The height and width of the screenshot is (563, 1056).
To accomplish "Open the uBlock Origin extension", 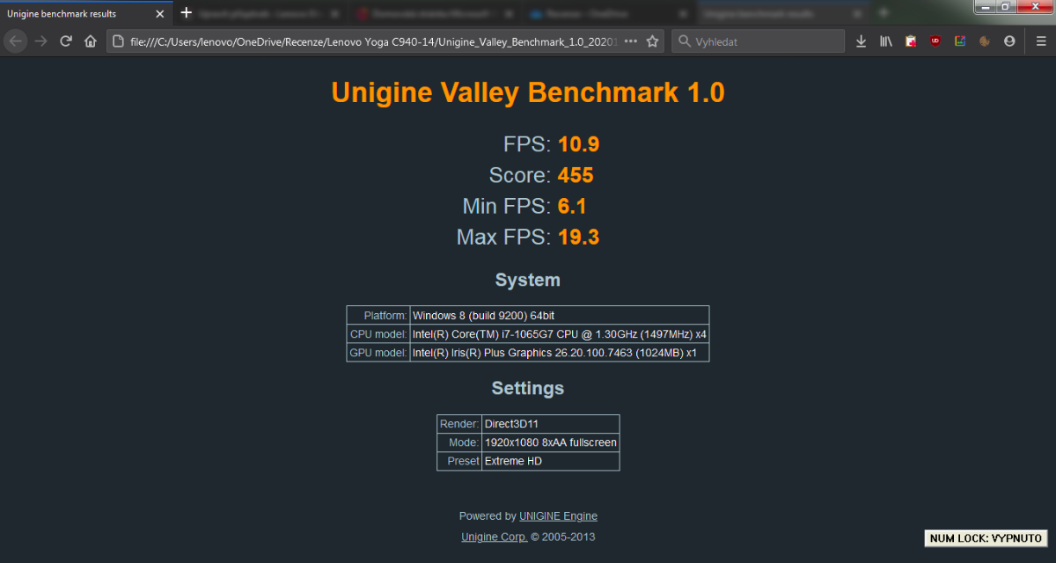I will [x=935, y=41].
